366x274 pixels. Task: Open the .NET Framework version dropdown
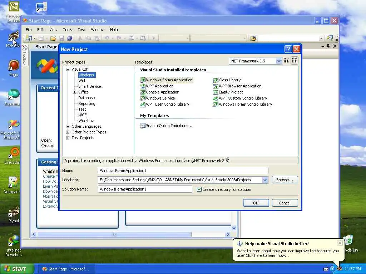pyautogui.click(x=279, y=61)
